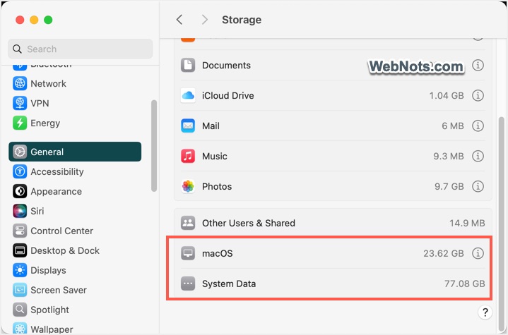508x335 pixels.
Task: Click the iCloud Drive cloud icon
Action: click(188, 95)
